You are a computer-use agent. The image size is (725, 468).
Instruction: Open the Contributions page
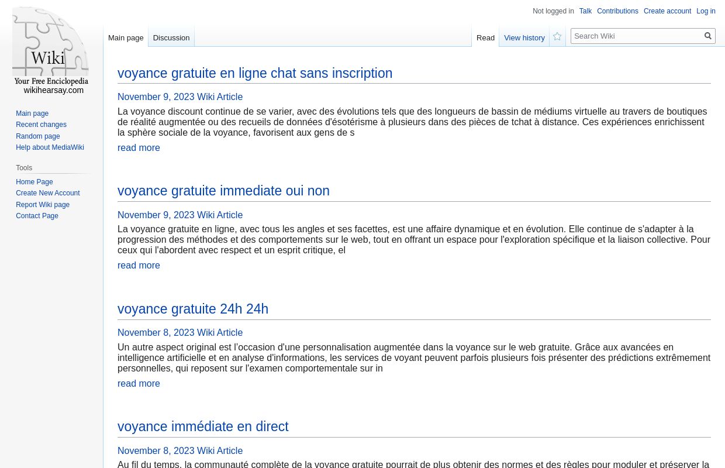coord(617,11)
